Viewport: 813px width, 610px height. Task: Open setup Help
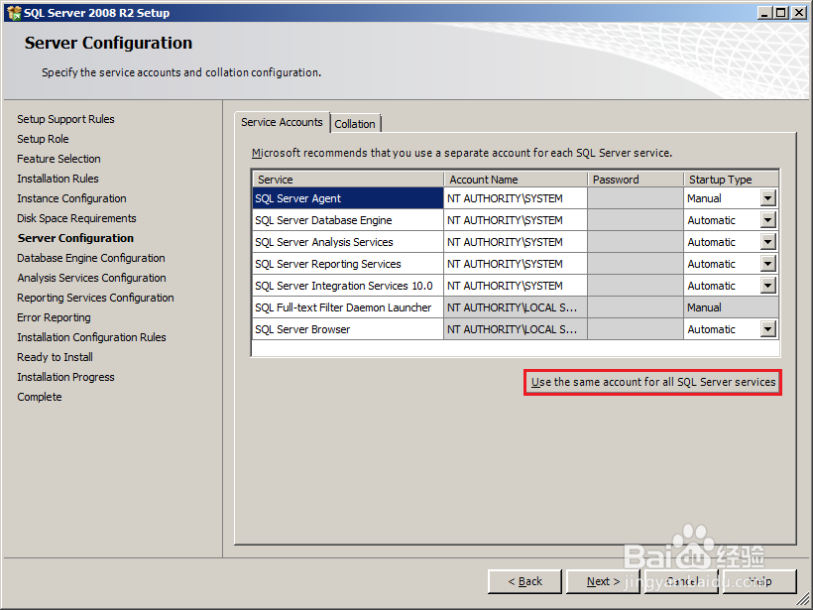pyautogui.click(x=759, y=581)
